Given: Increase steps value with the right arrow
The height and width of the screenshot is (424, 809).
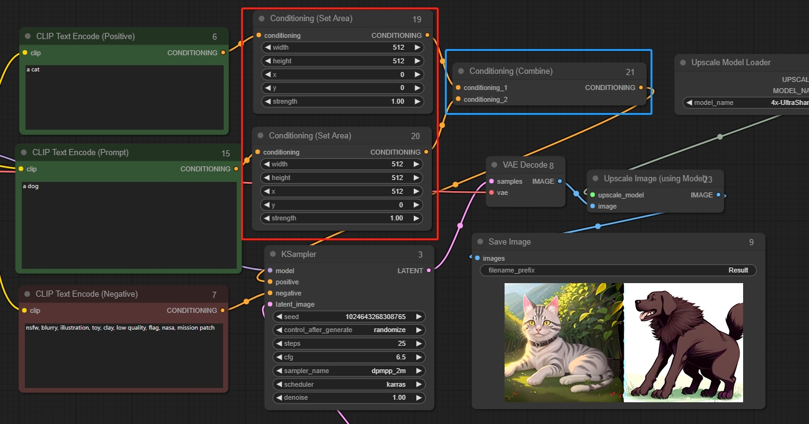Looking at the screenshot, I should 419,343.
